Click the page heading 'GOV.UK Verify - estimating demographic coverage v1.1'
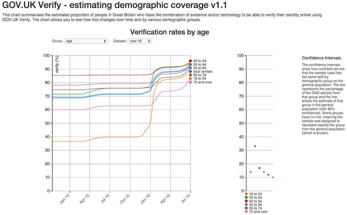 tap(115, 5)
